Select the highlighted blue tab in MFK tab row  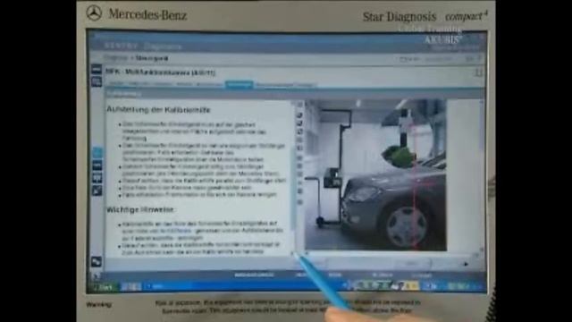tap(239, 85)
